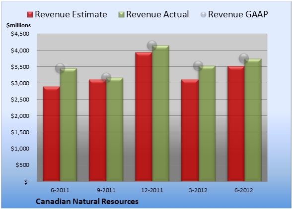
Task: Click the "6-2012" x-axis label
Action: coord(244,190)
